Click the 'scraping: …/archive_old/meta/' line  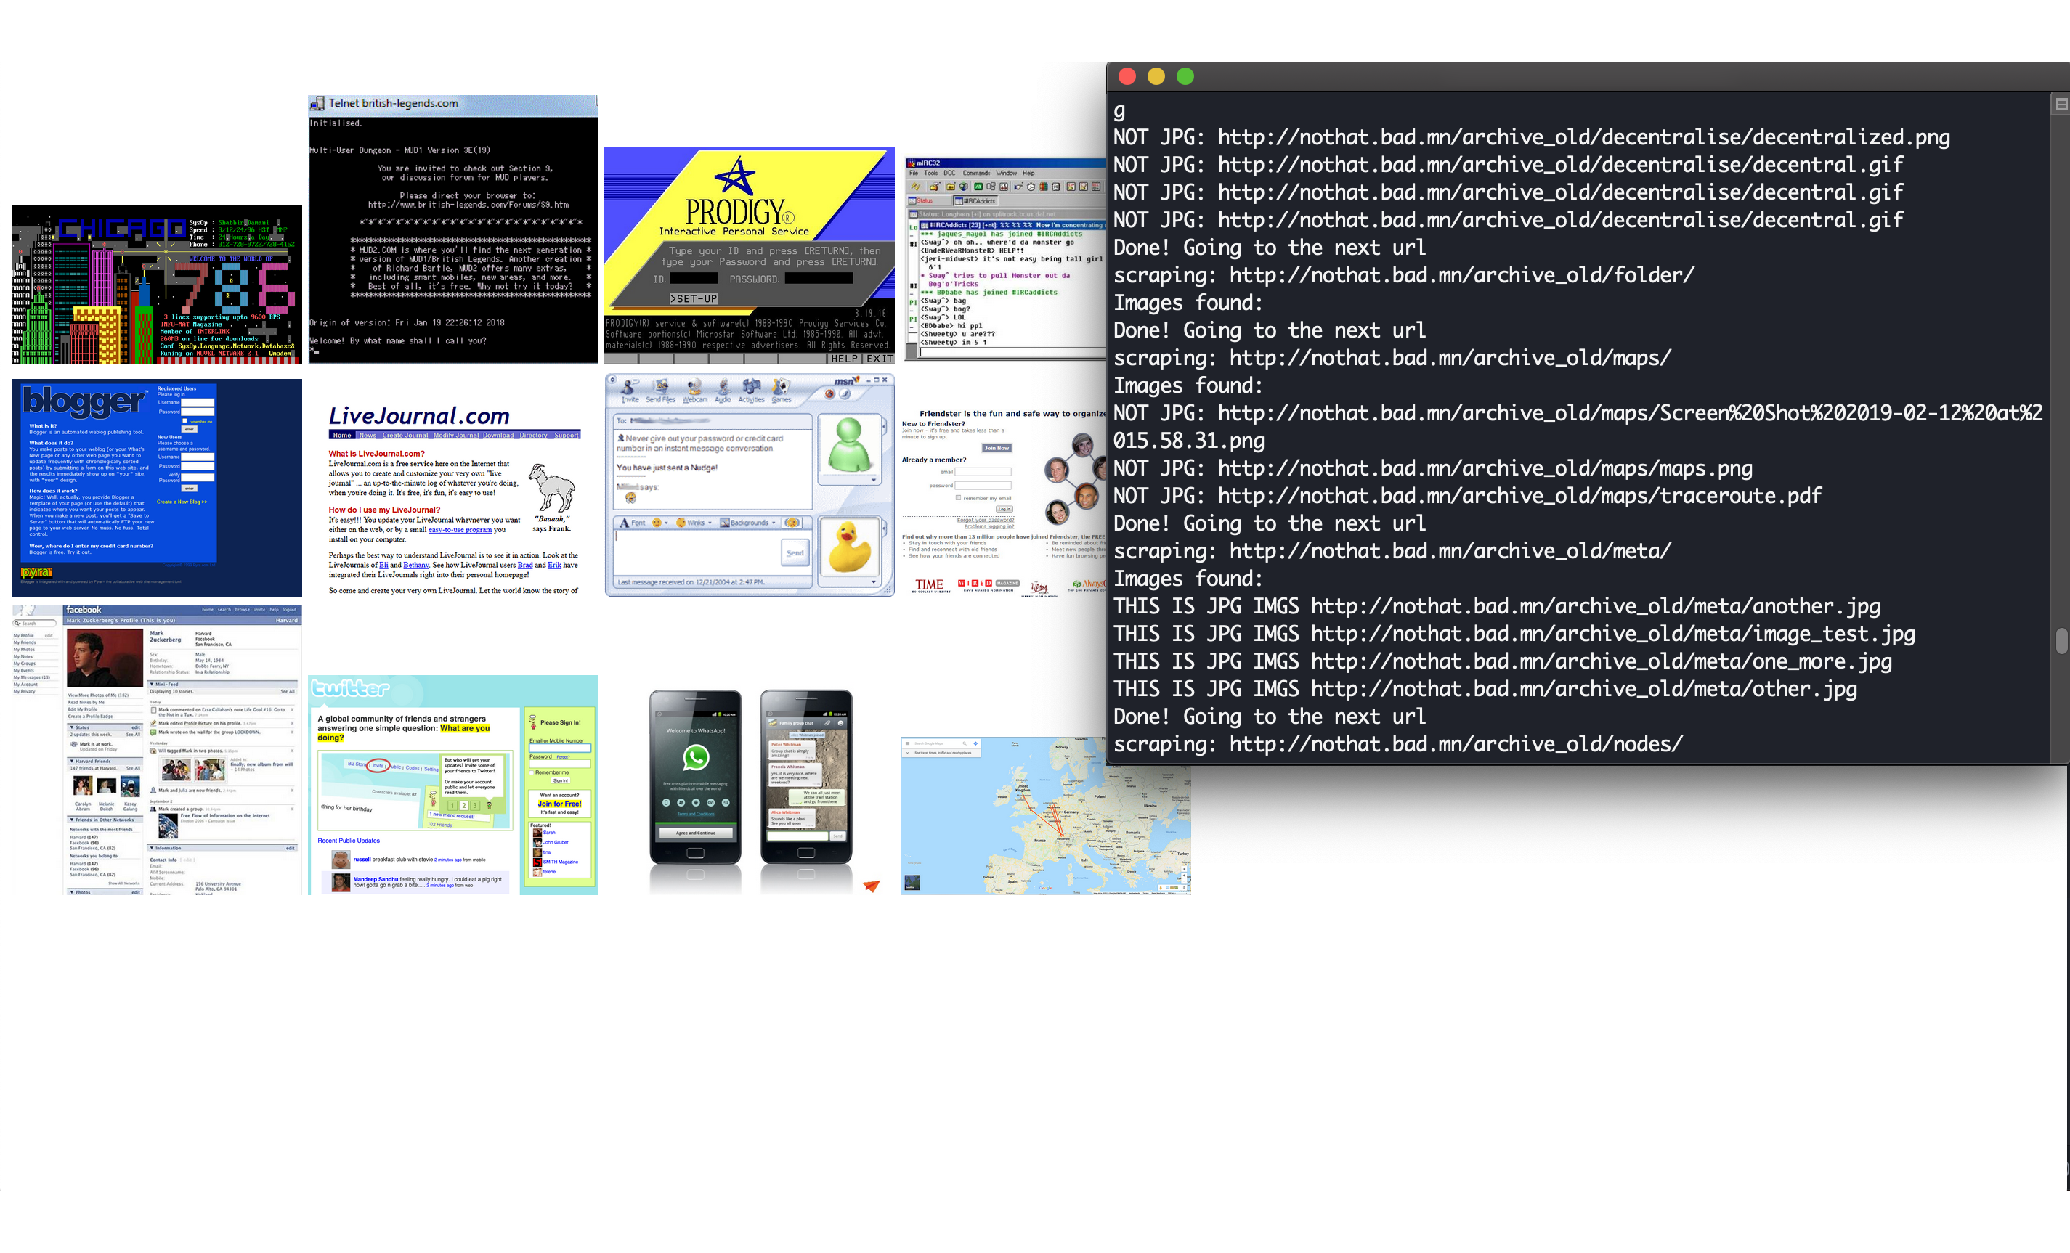(1392, 551)
